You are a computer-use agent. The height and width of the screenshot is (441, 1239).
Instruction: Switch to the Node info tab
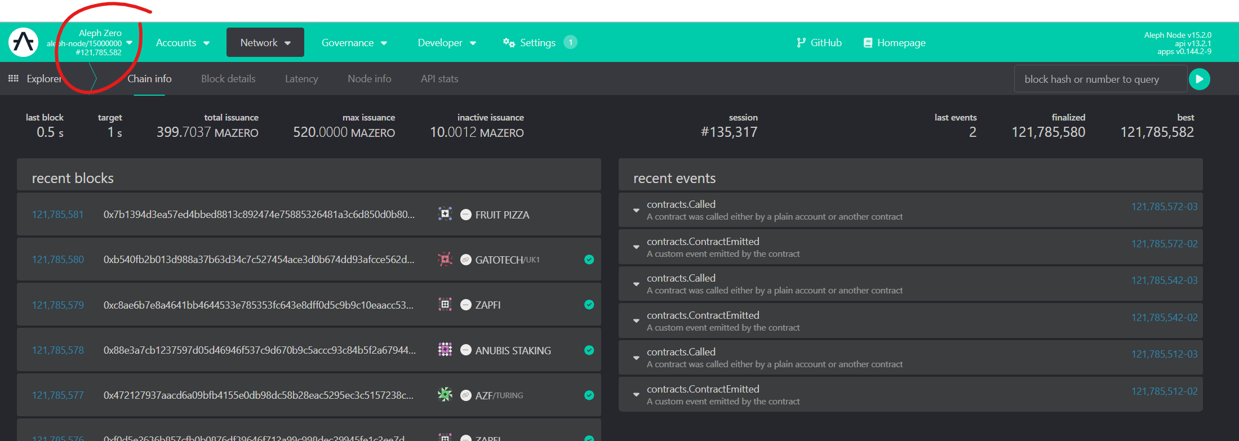click(x=369, y=79)
